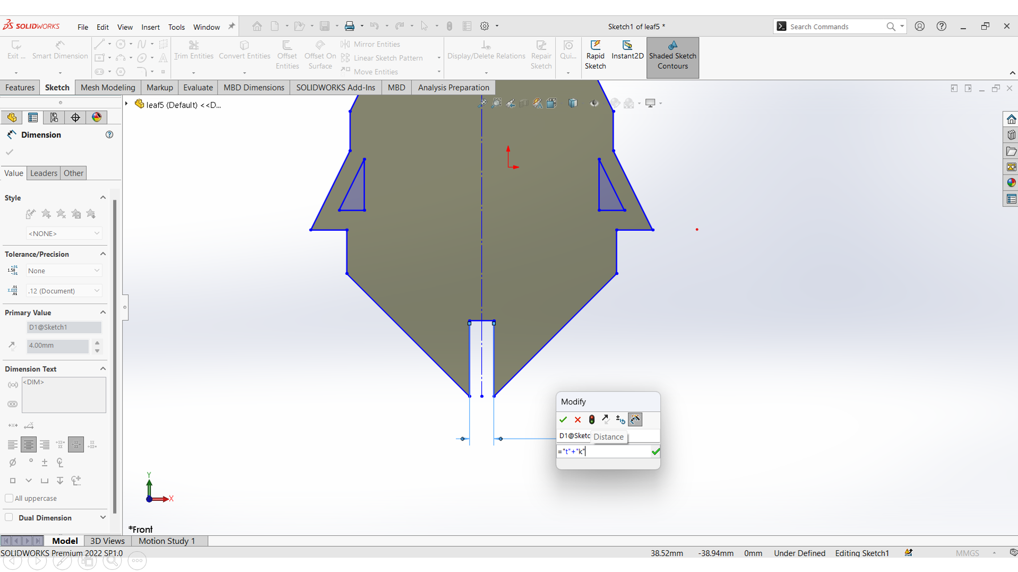Open Dimension panel help icon
1018x572 pixels.
(x=109, y=135)
